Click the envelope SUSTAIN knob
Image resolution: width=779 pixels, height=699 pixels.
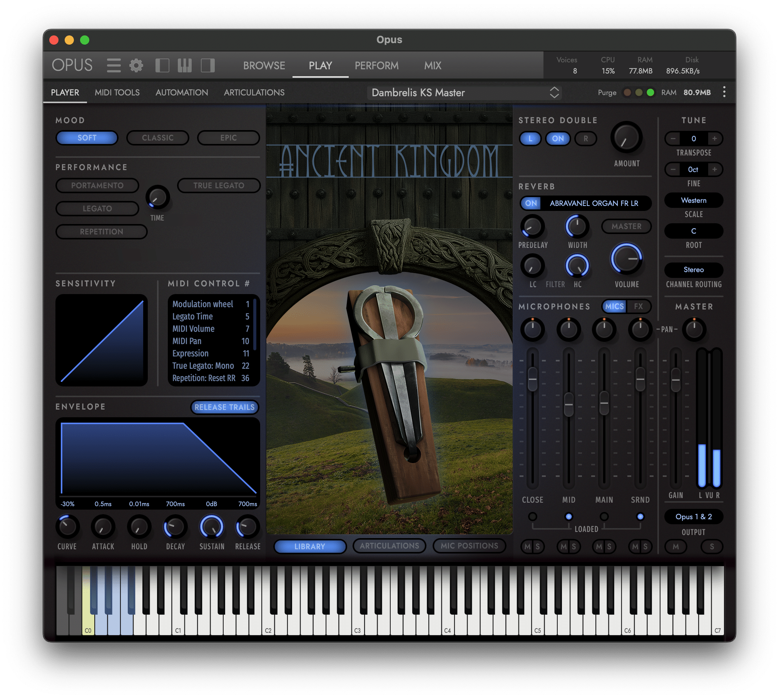pyautogui.click(x=211, y=526)
